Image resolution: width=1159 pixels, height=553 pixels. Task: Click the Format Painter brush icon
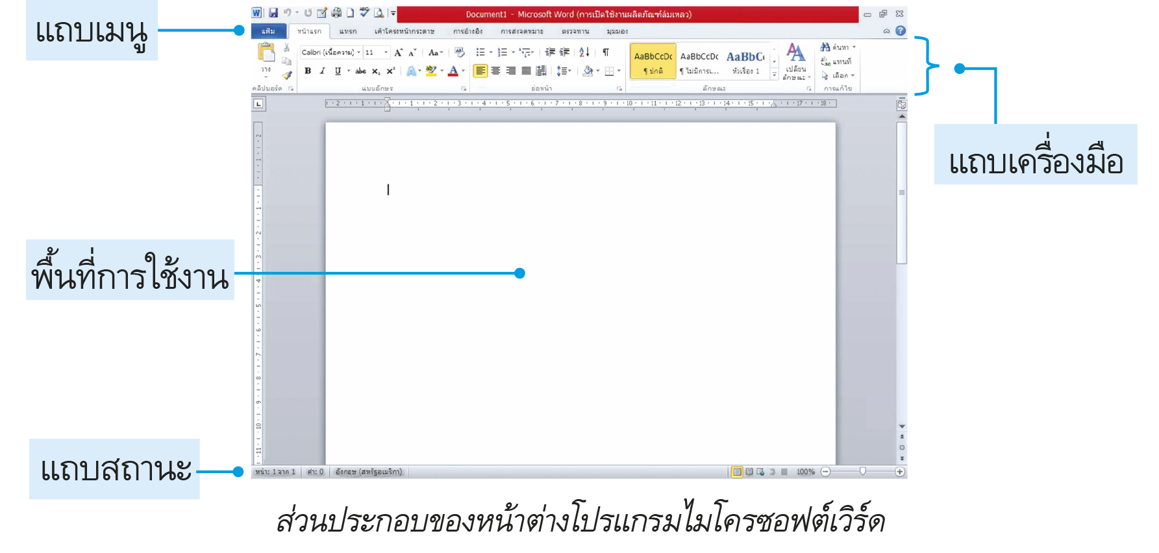tap(287, 75)
